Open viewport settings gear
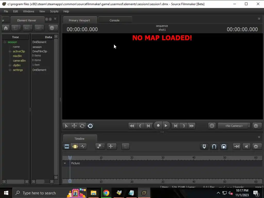 pyautogui.click(x=257, y=126)
